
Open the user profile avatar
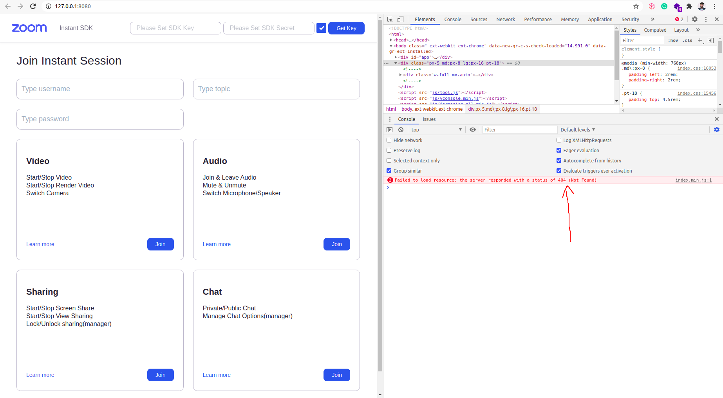pos(702,6)
